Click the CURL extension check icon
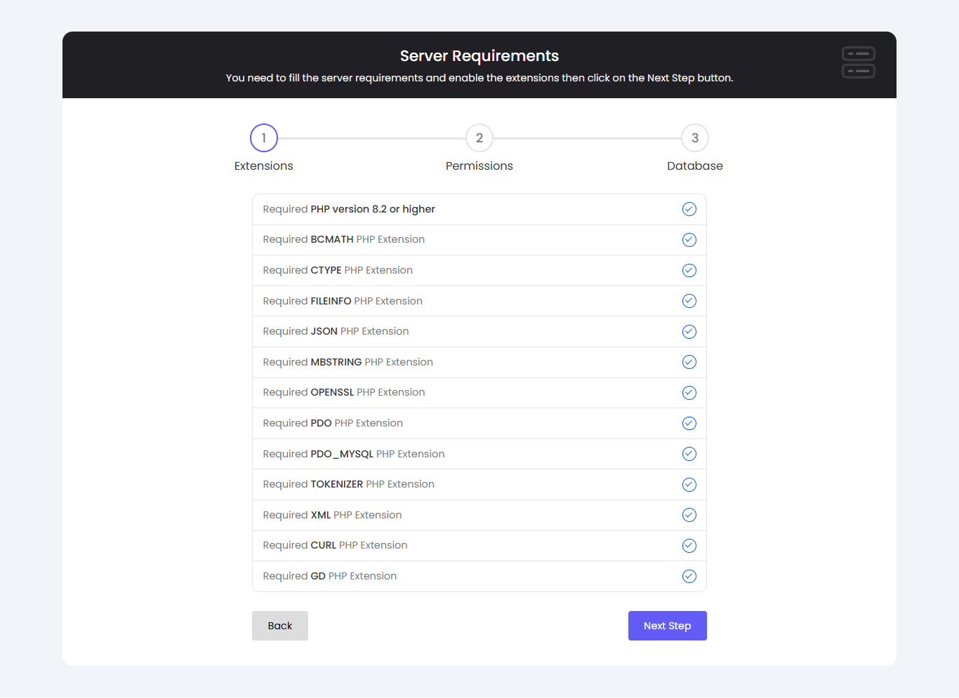Viewport: 959px width, 698px height. 689,546
